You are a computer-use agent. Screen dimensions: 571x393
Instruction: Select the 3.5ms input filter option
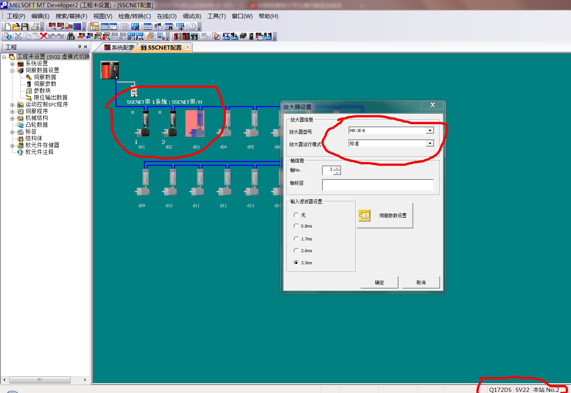pyautogui.click(x=296, y=263)
